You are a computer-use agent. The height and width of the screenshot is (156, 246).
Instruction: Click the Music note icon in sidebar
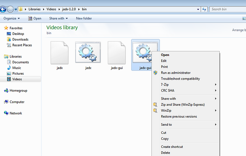9,68
